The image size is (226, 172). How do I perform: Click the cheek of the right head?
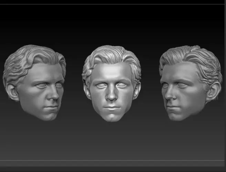pos(191,98)
